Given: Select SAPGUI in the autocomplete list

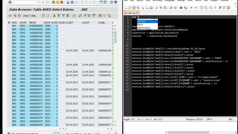Looking at the screenshot, I should [x=147, y=22].
